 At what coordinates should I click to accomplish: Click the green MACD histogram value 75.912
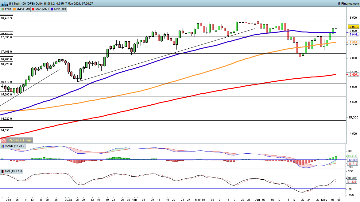click(x=352, y=156)
